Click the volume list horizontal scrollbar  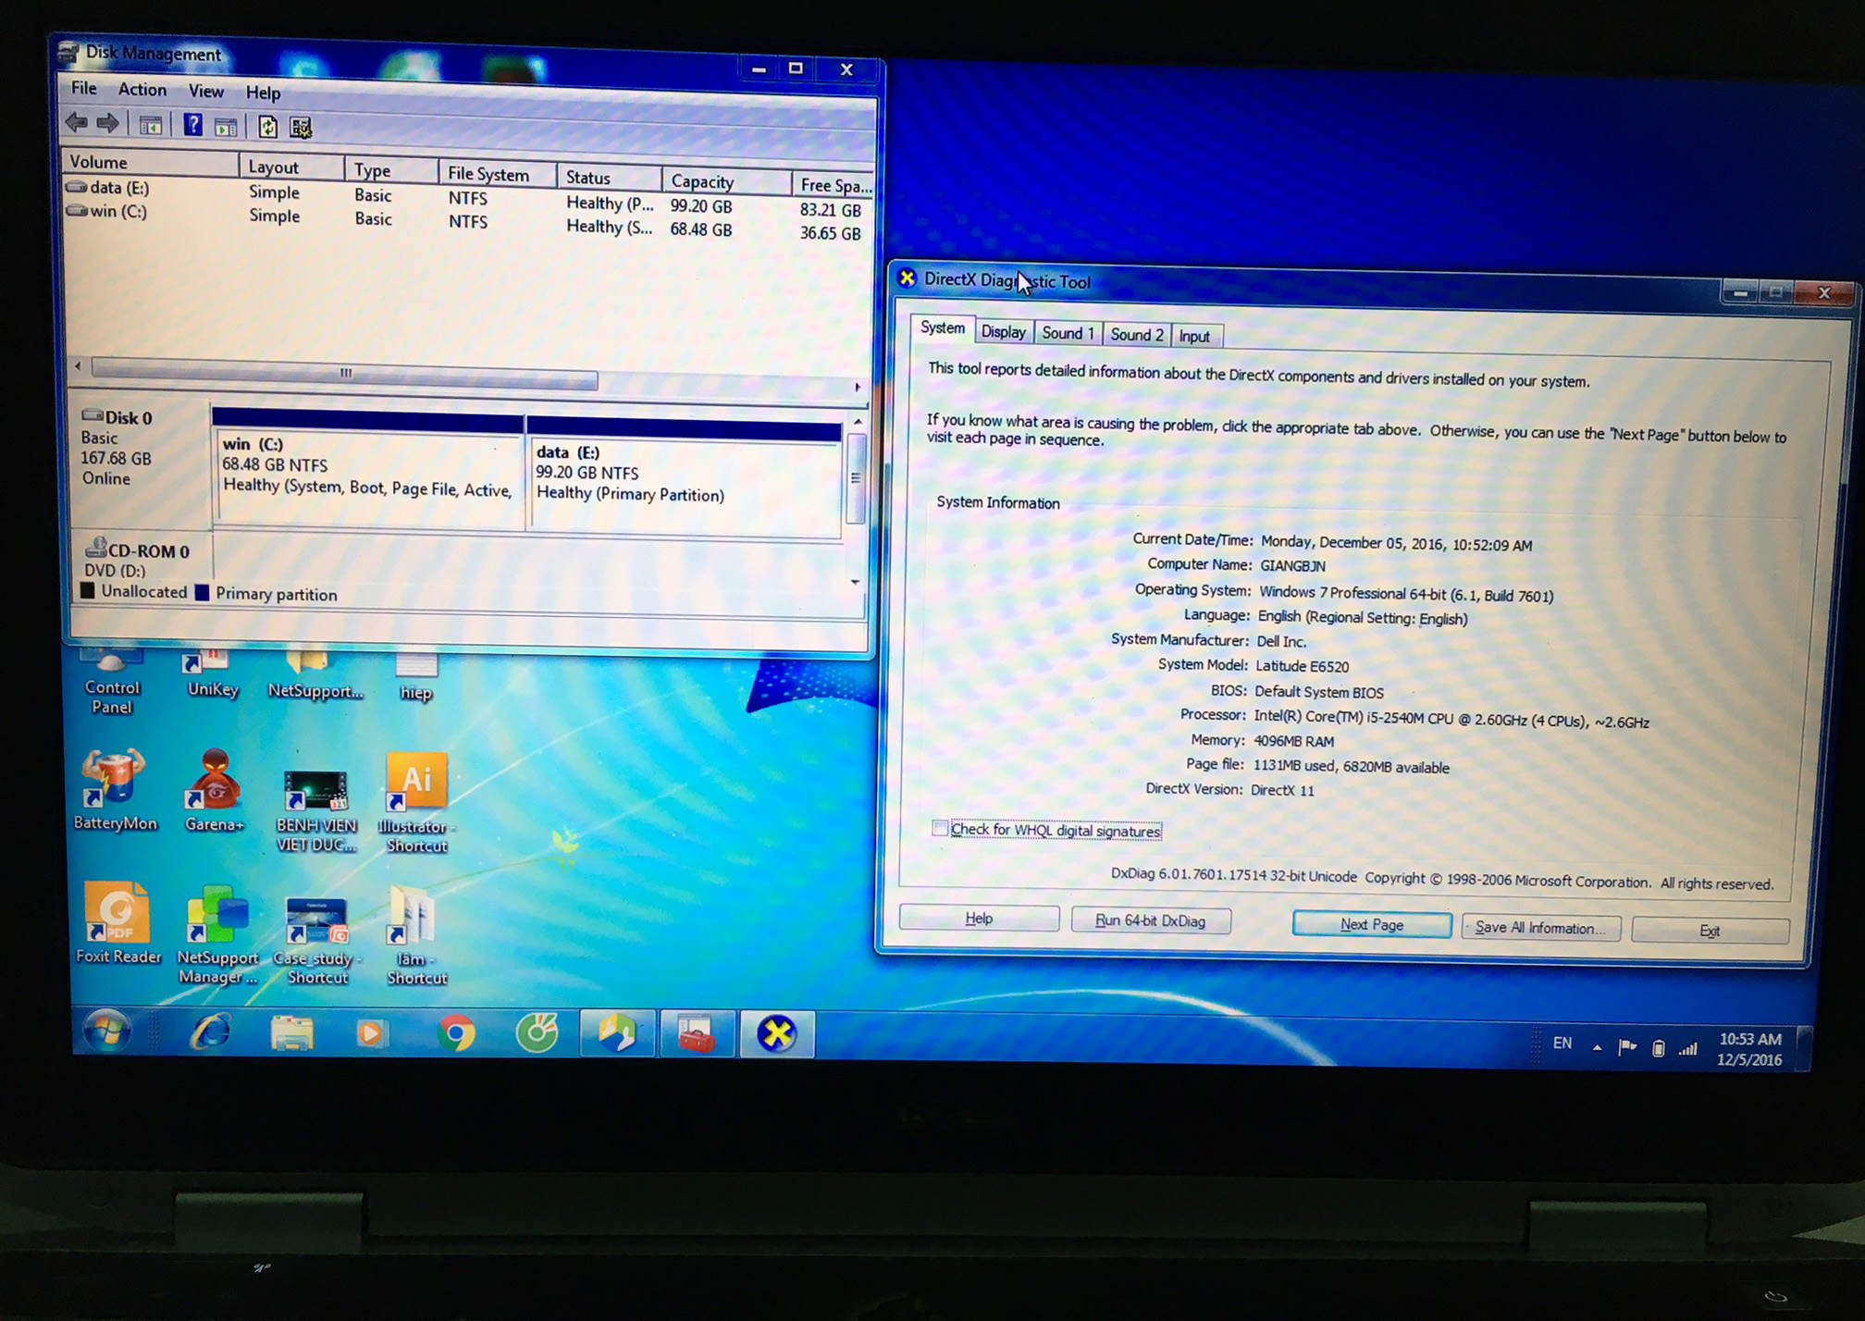pyautogui.click(x=345, y=374)
